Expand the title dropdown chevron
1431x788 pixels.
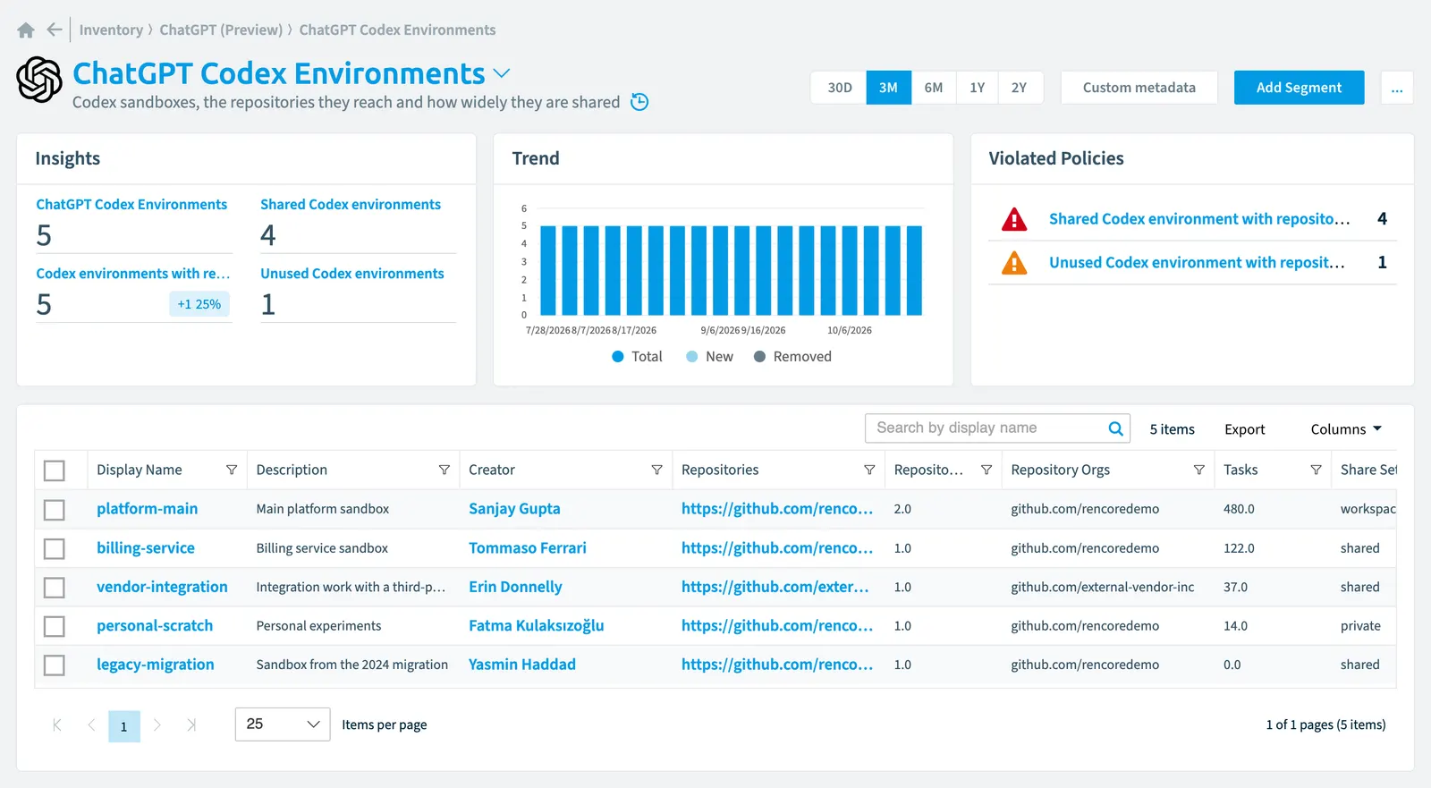[502, 73]
